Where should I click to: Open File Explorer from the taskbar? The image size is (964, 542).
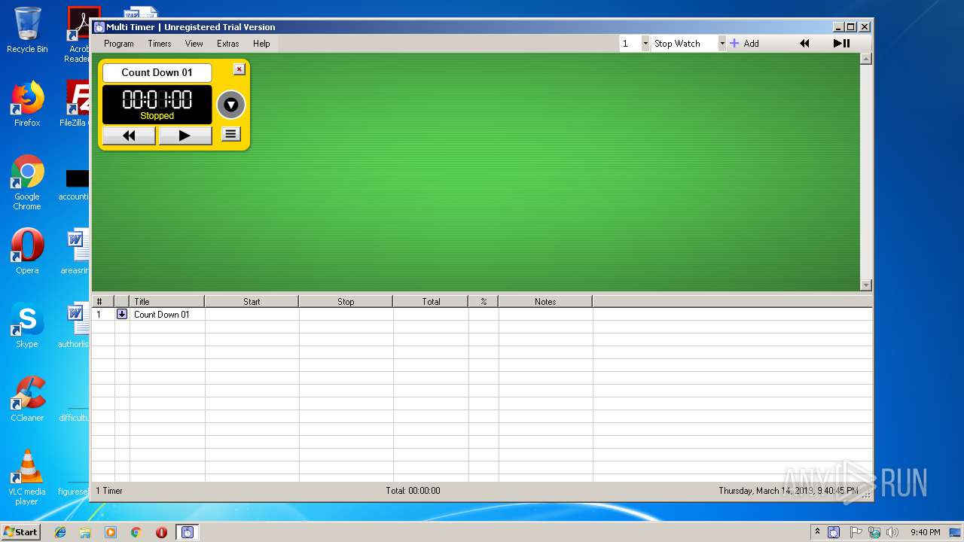85,532
